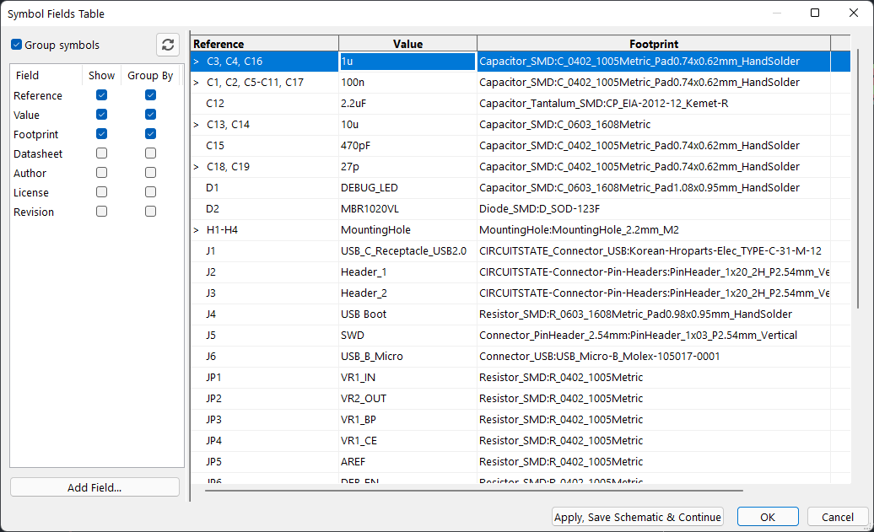
Task: Uncheck Group By for the Footprint field
Action: coord(150,134)
